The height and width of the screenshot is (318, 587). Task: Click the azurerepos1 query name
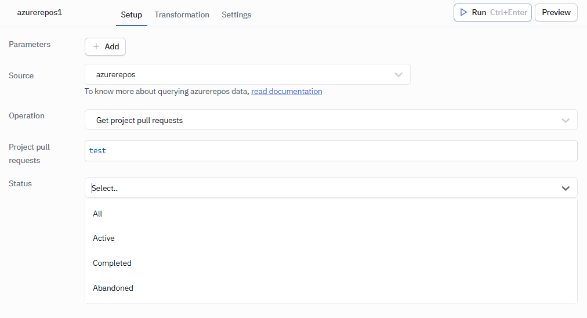point(39,12)
